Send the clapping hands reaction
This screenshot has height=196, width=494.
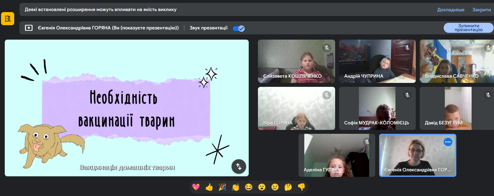click(x=236, y=187)
